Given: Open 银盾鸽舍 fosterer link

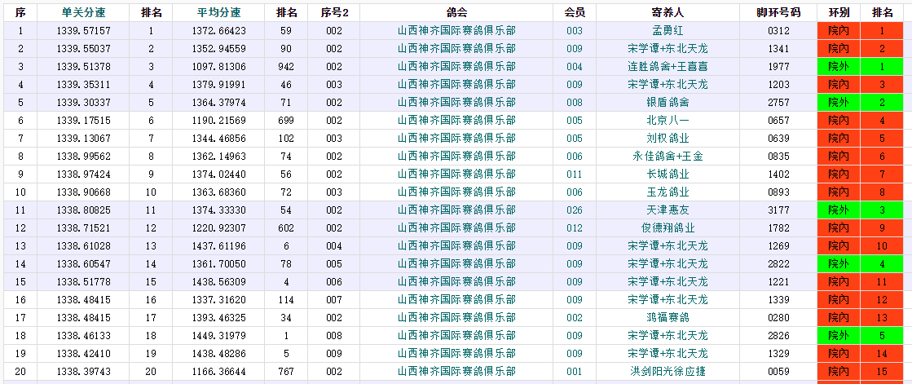Looking at the screenshot, I should coord(667,103).
